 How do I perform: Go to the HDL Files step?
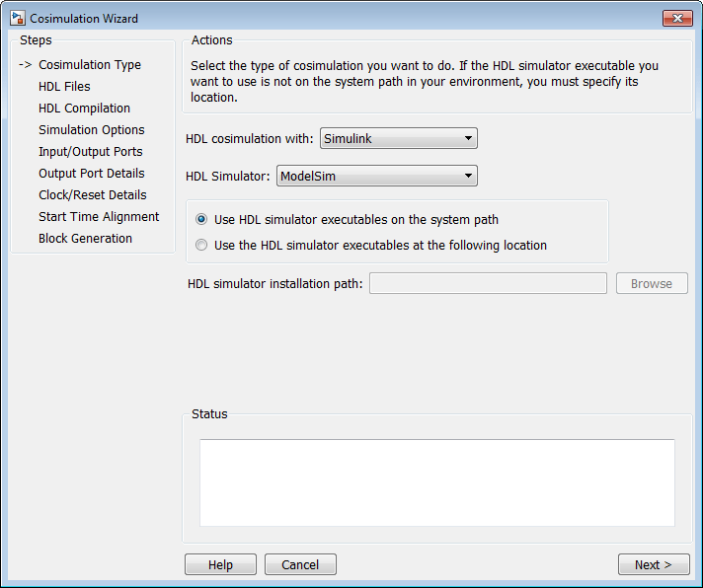64,87
